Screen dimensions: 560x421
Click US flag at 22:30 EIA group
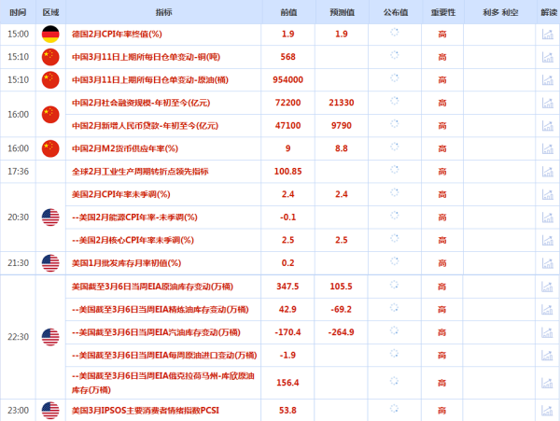[50, 337]
